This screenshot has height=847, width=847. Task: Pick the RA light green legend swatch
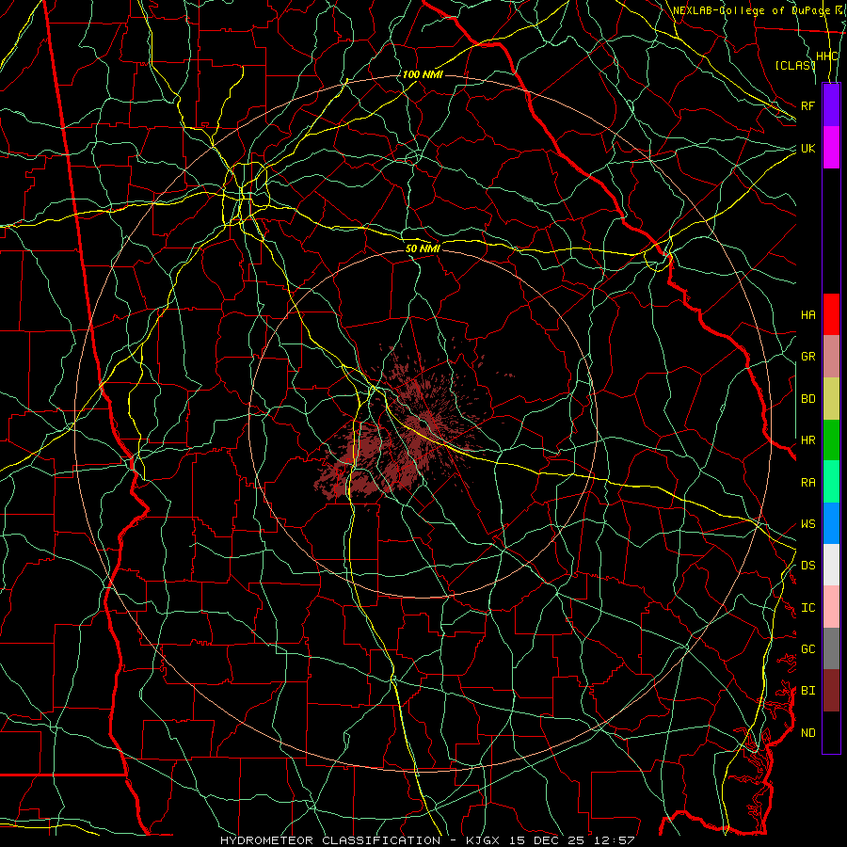831,482
